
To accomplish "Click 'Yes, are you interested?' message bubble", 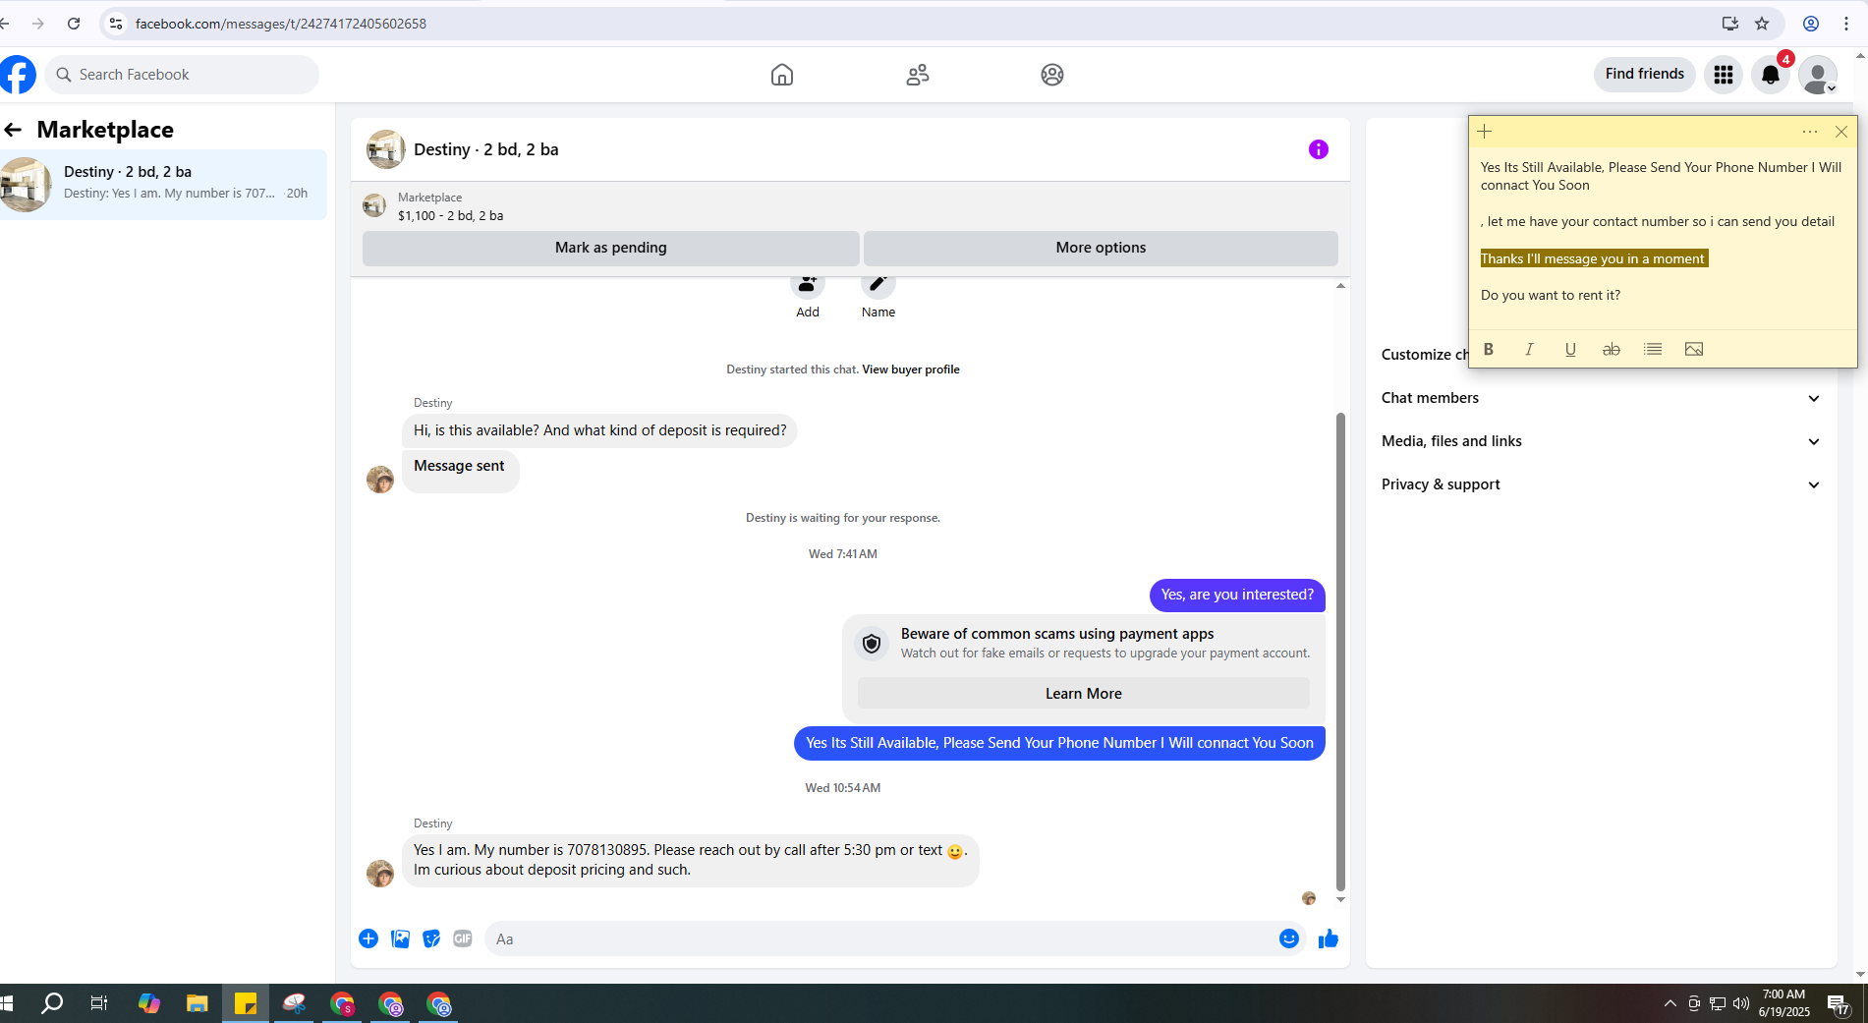I will pyautogui.click(x=1237, y=595).
